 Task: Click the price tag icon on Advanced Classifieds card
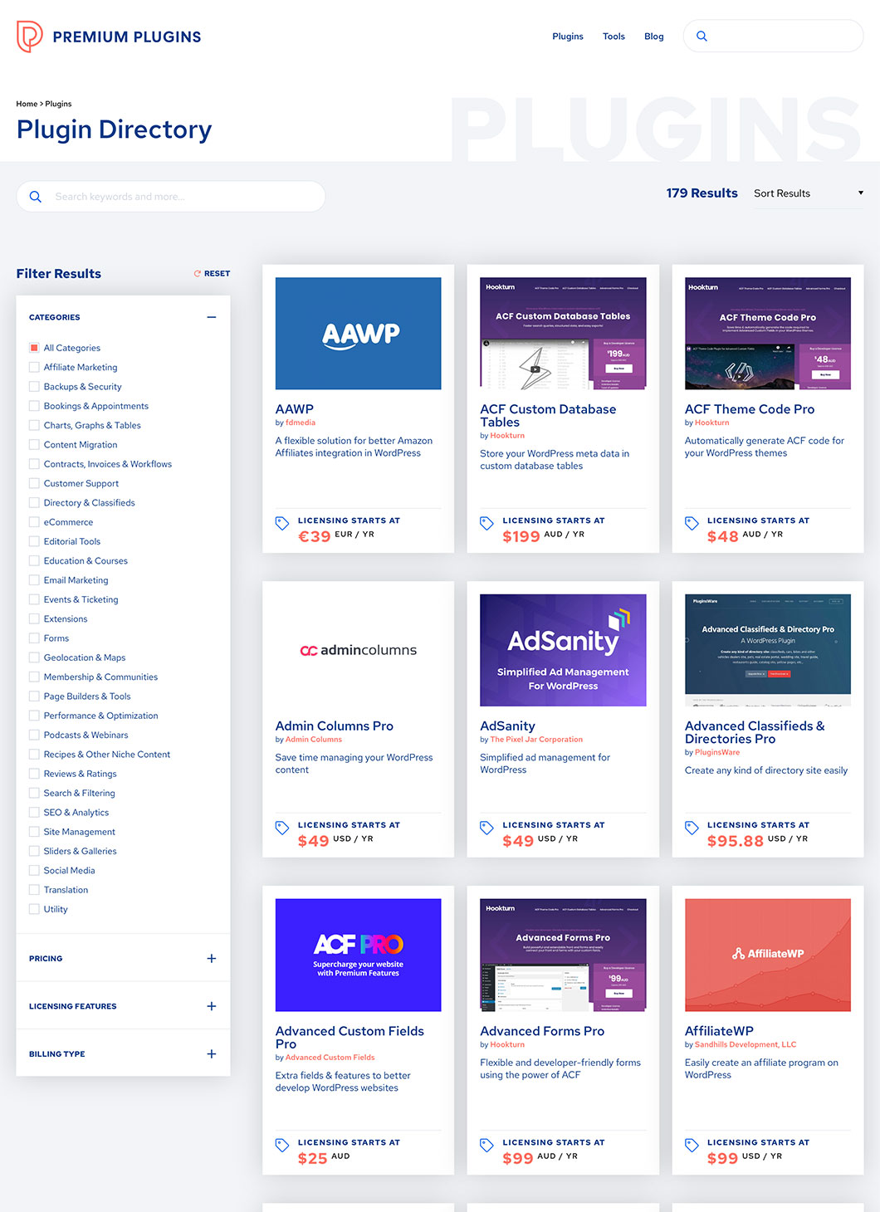tap(692, 828)
